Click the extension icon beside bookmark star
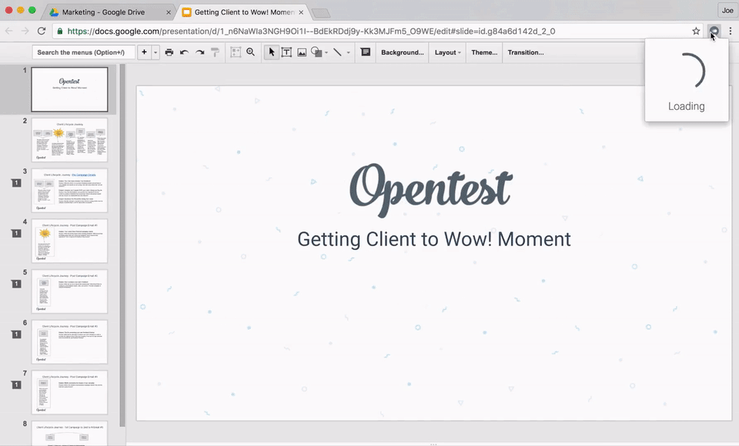This screenshot has width=739, height=446. point(714,31)
